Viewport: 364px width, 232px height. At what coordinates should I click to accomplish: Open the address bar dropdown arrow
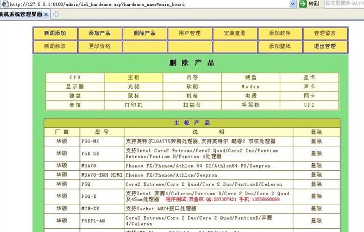pyautogui.click(x=293, y=4)
